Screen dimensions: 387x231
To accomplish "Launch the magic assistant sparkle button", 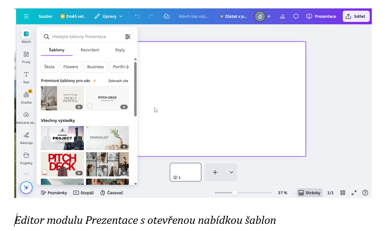I will click(26, 188).
